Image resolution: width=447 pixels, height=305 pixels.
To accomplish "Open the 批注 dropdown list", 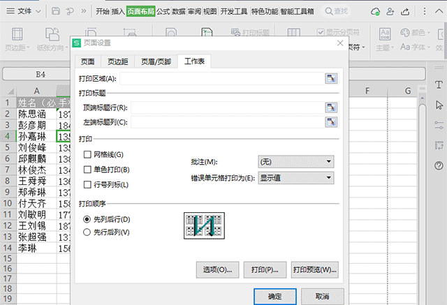I will point(295,162).
